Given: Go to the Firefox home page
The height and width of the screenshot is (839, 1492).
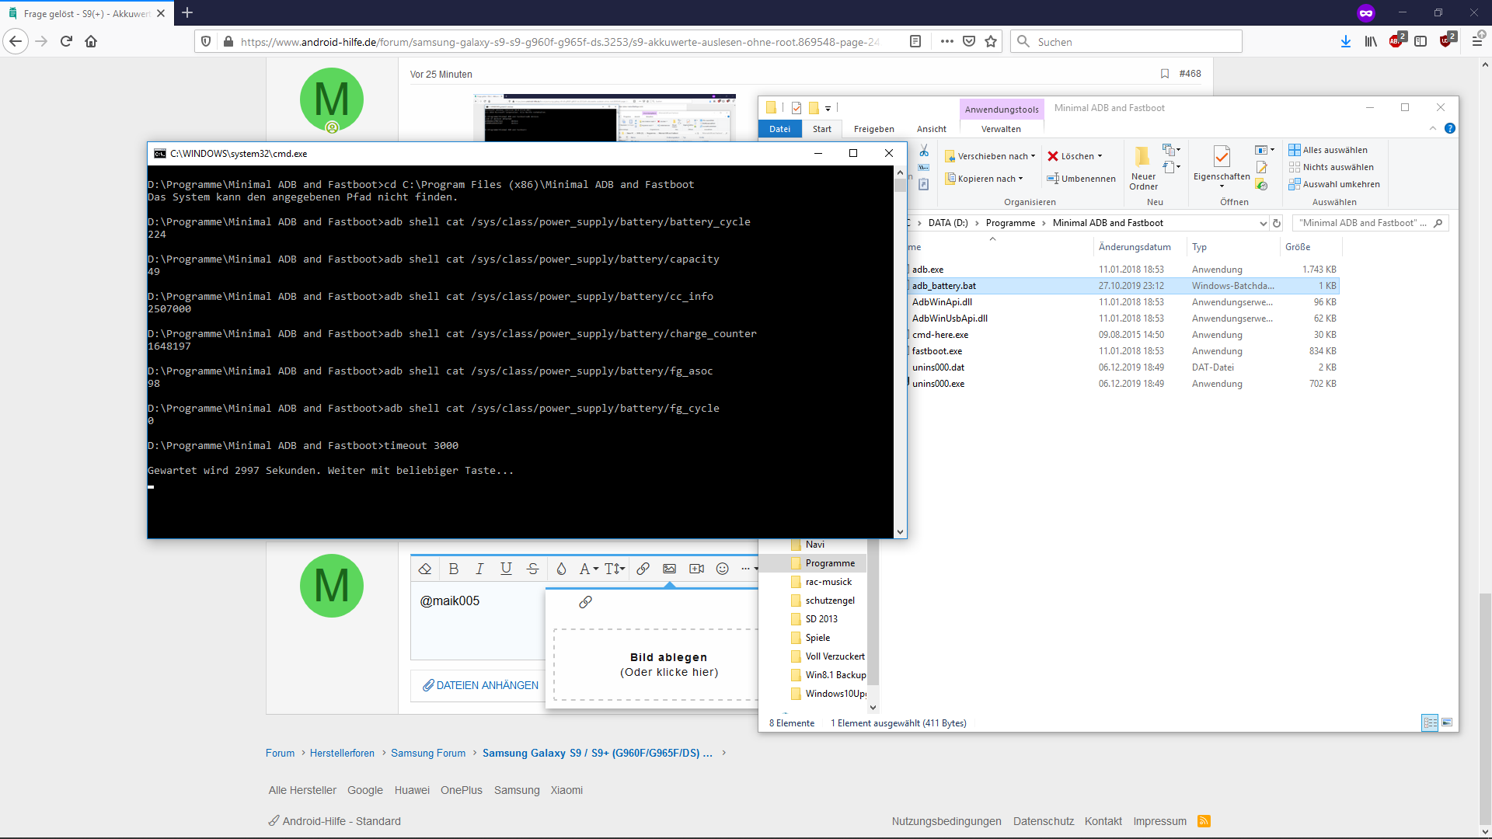Looking at the screenshot, I should [x=91, y=41].
